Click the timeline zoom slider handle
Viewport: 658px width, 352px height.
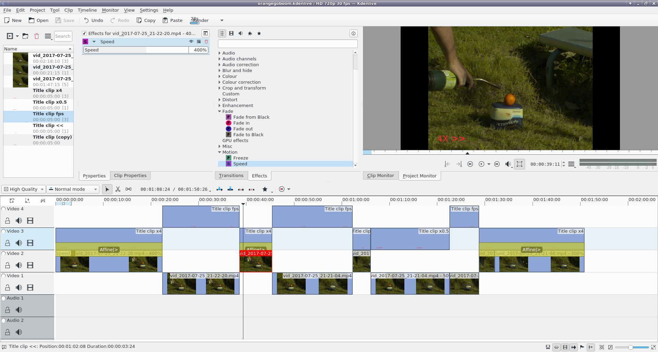point(630,347)
